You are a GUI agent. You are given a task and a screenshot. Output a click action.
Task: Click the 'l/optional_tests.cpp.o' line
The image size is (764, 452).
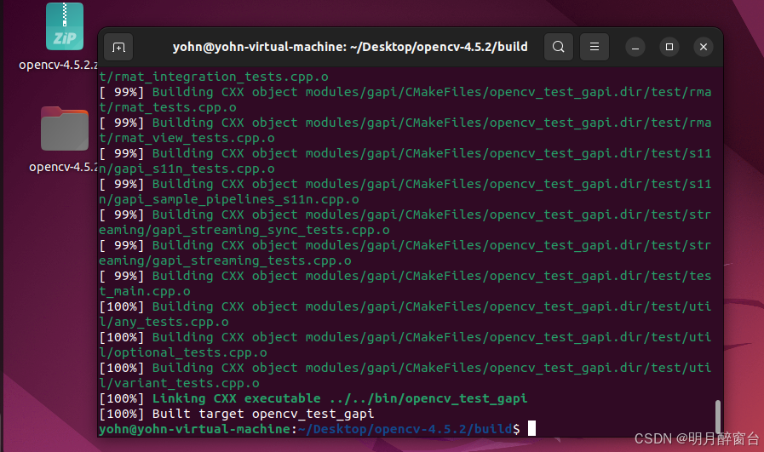coord(183,352)
